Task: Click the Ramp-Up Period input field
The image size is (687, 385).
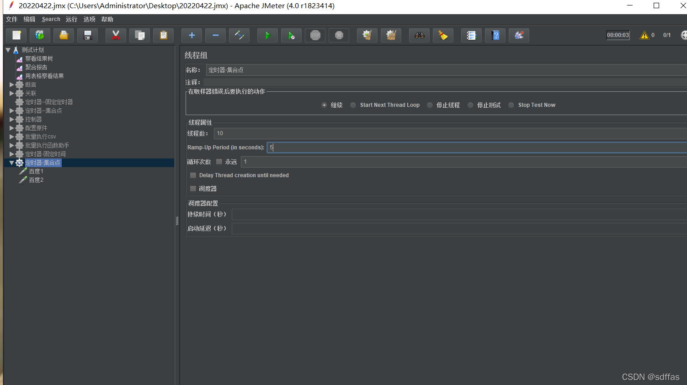Action: (477, 148)
